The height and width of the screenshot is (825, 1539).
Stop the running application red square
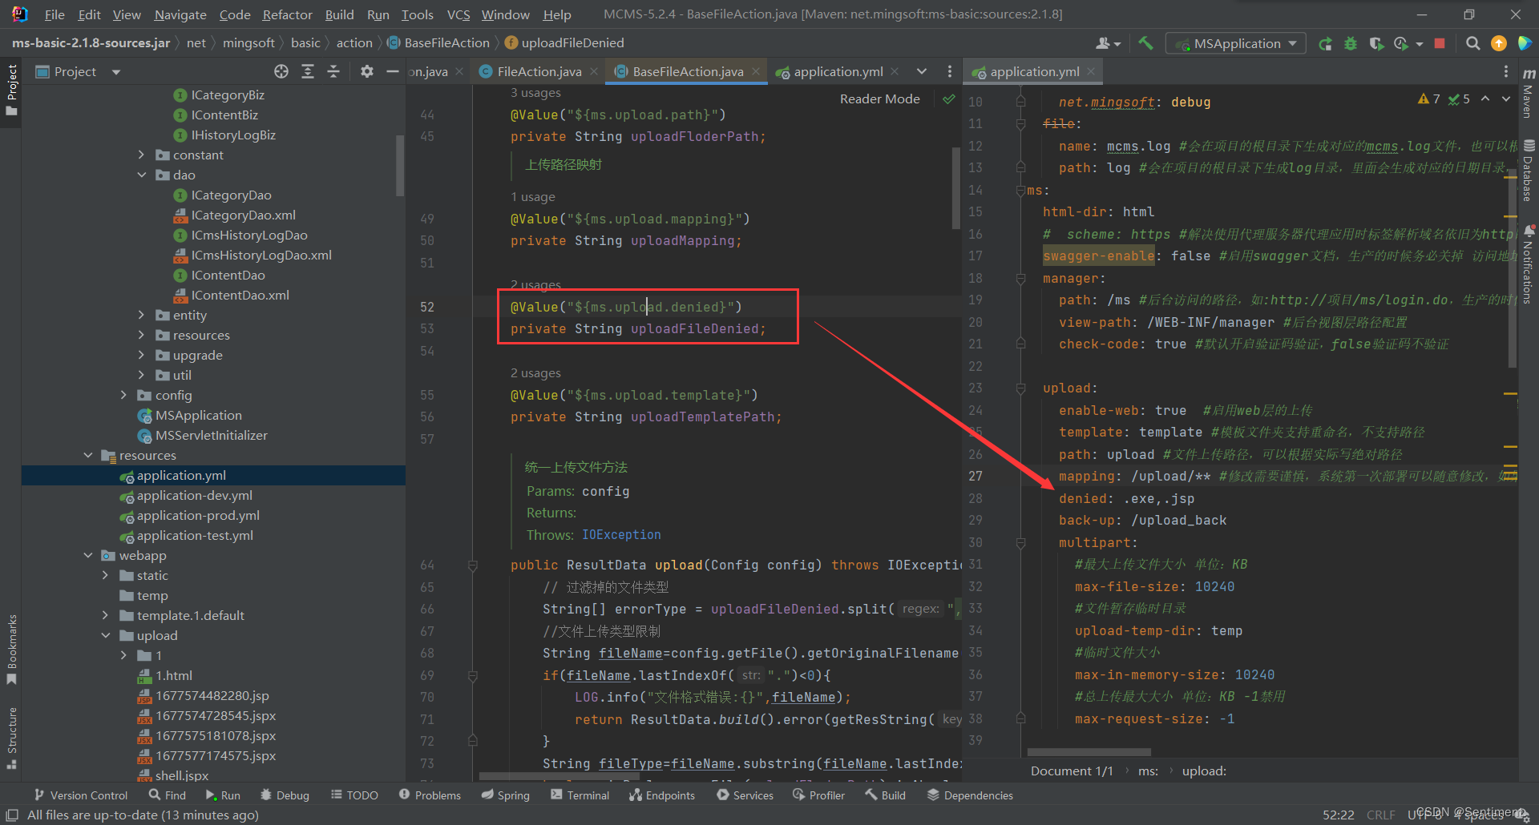(1440, 43)
